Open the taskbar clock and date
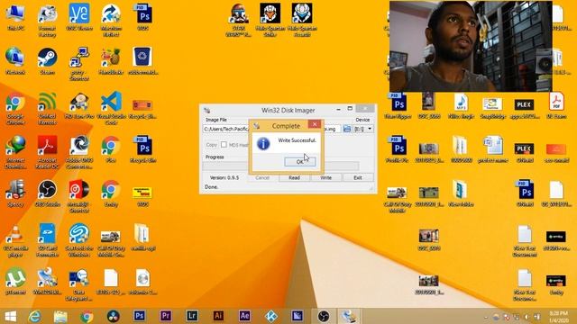The height and width of the screenshot is (324, 577). pos(559,317)
